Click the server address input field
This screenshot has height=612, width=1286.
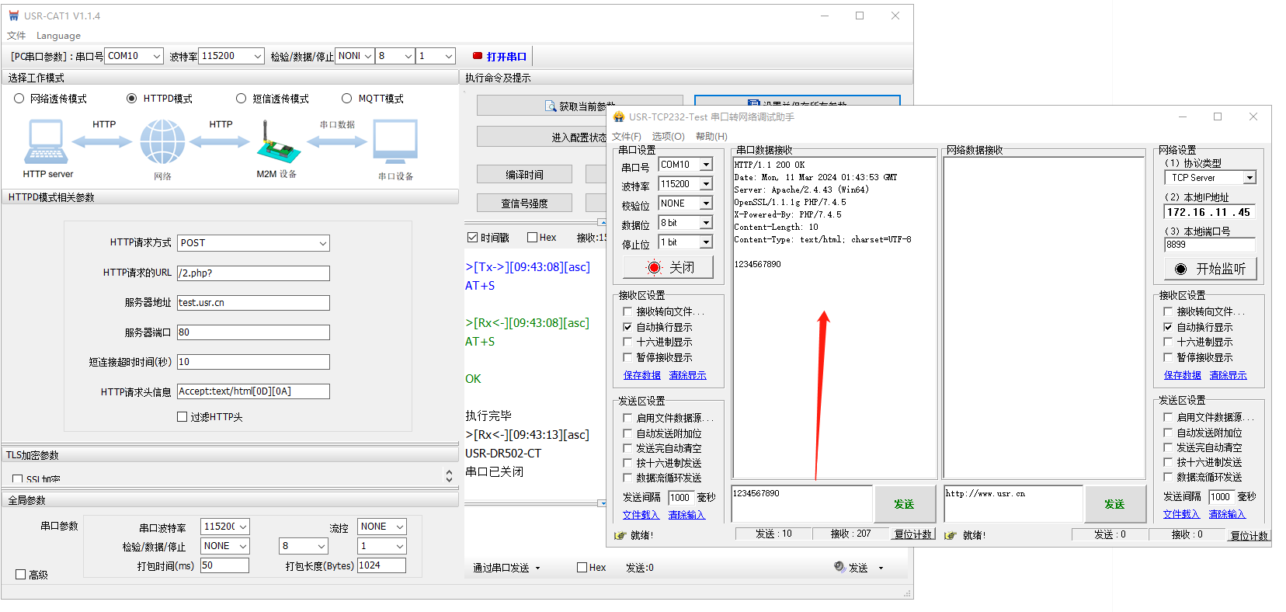253,303
